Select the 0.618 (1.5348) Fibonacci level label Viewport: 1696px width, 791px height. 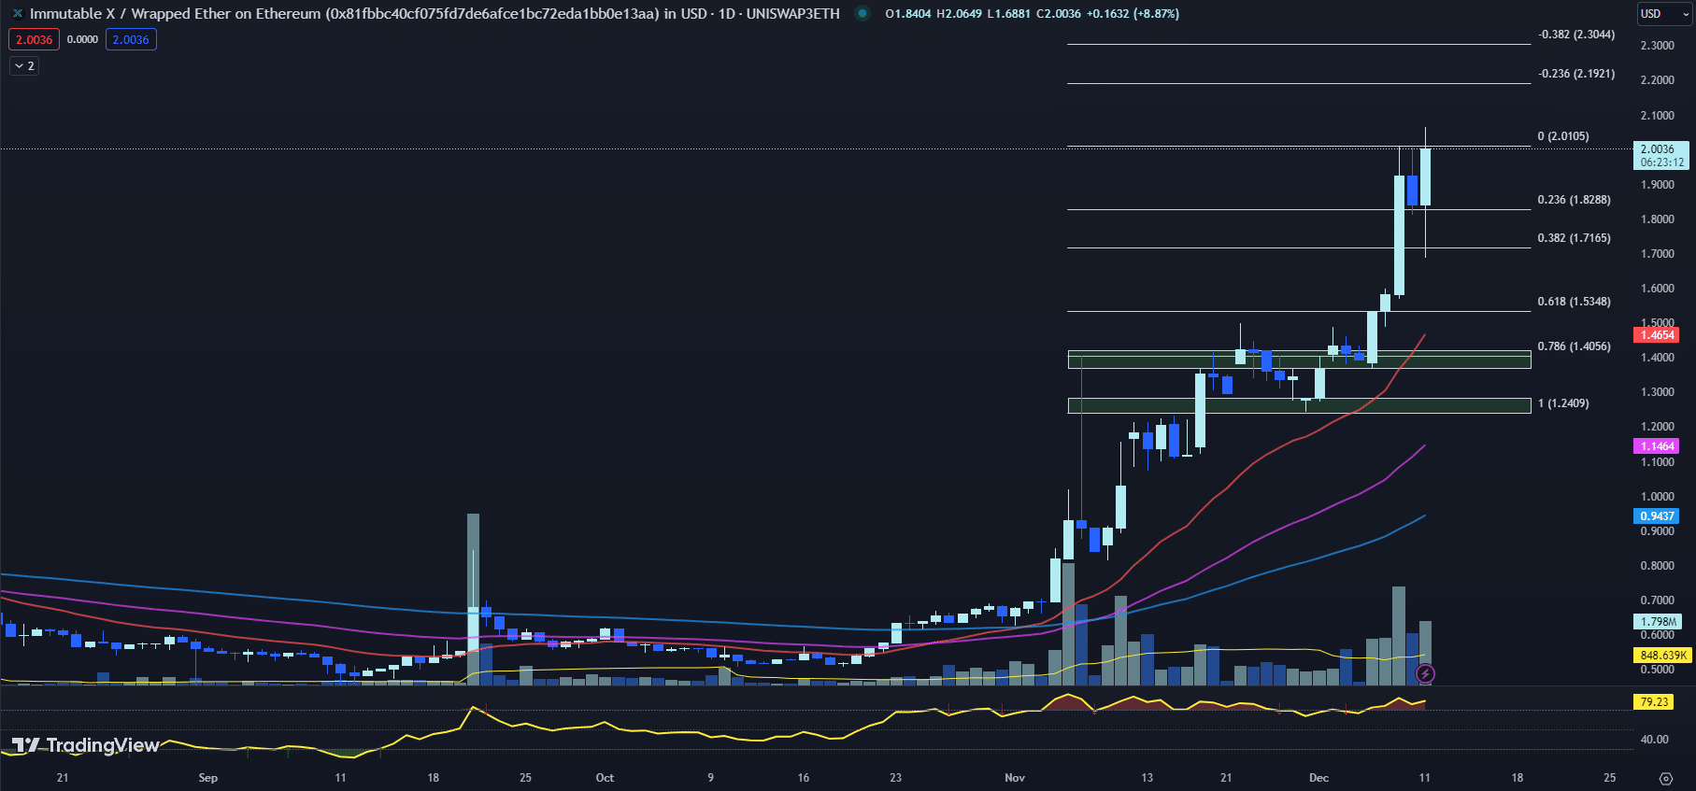click(x=1574, y=302)
